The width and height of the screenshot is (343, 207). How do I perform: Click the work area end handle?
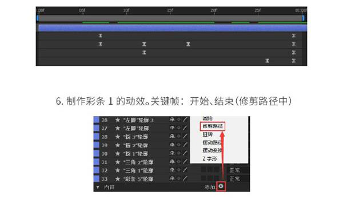point(303,18)
